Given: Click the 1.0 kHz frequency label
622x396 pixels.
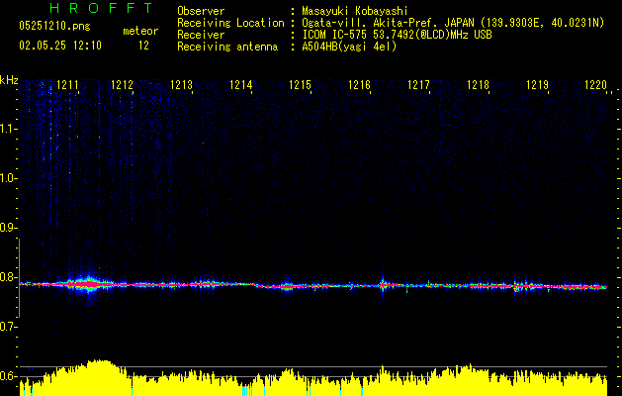Looking at the screenshot, I should [9, 178].
